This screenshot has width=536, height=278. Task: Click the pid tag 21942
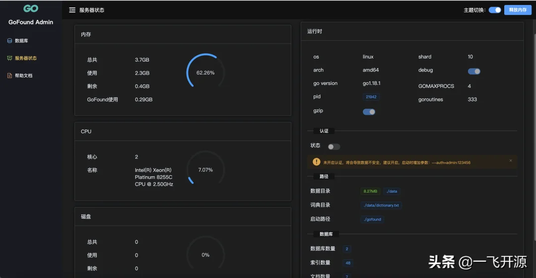pyautogui.click(x=371, y=97)
